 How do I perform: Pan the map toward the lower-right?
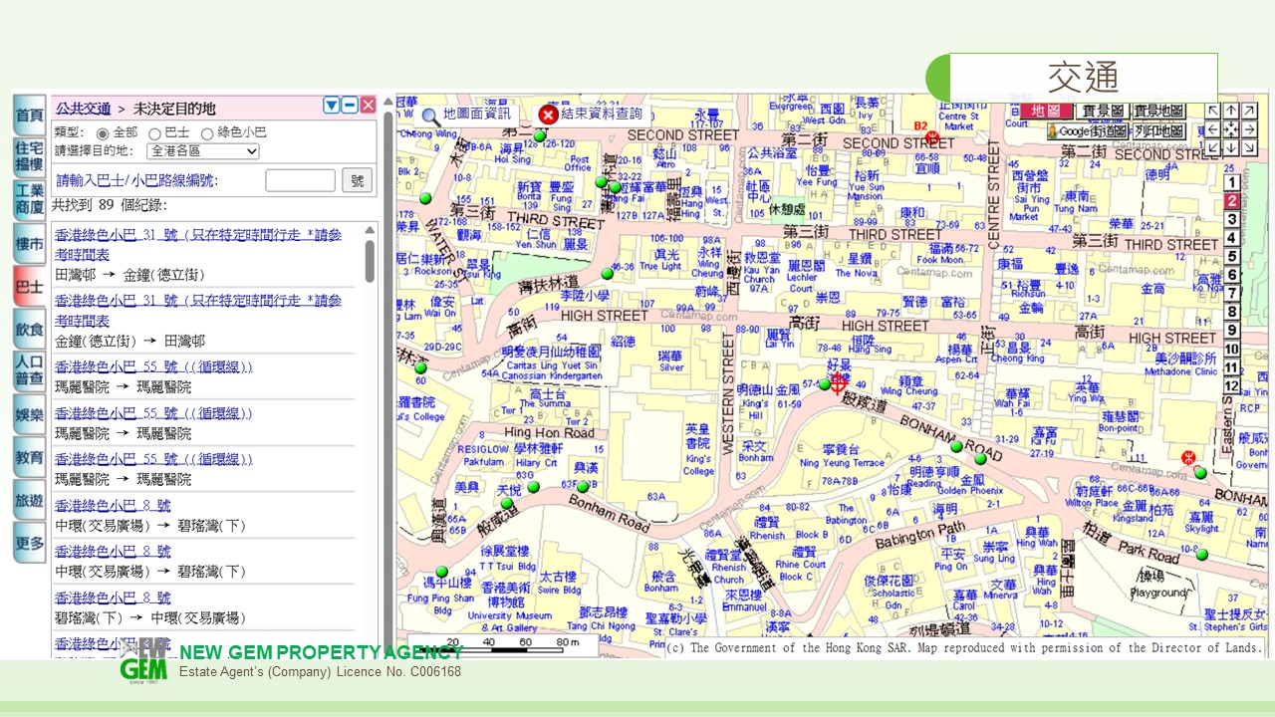point(1250,147)
